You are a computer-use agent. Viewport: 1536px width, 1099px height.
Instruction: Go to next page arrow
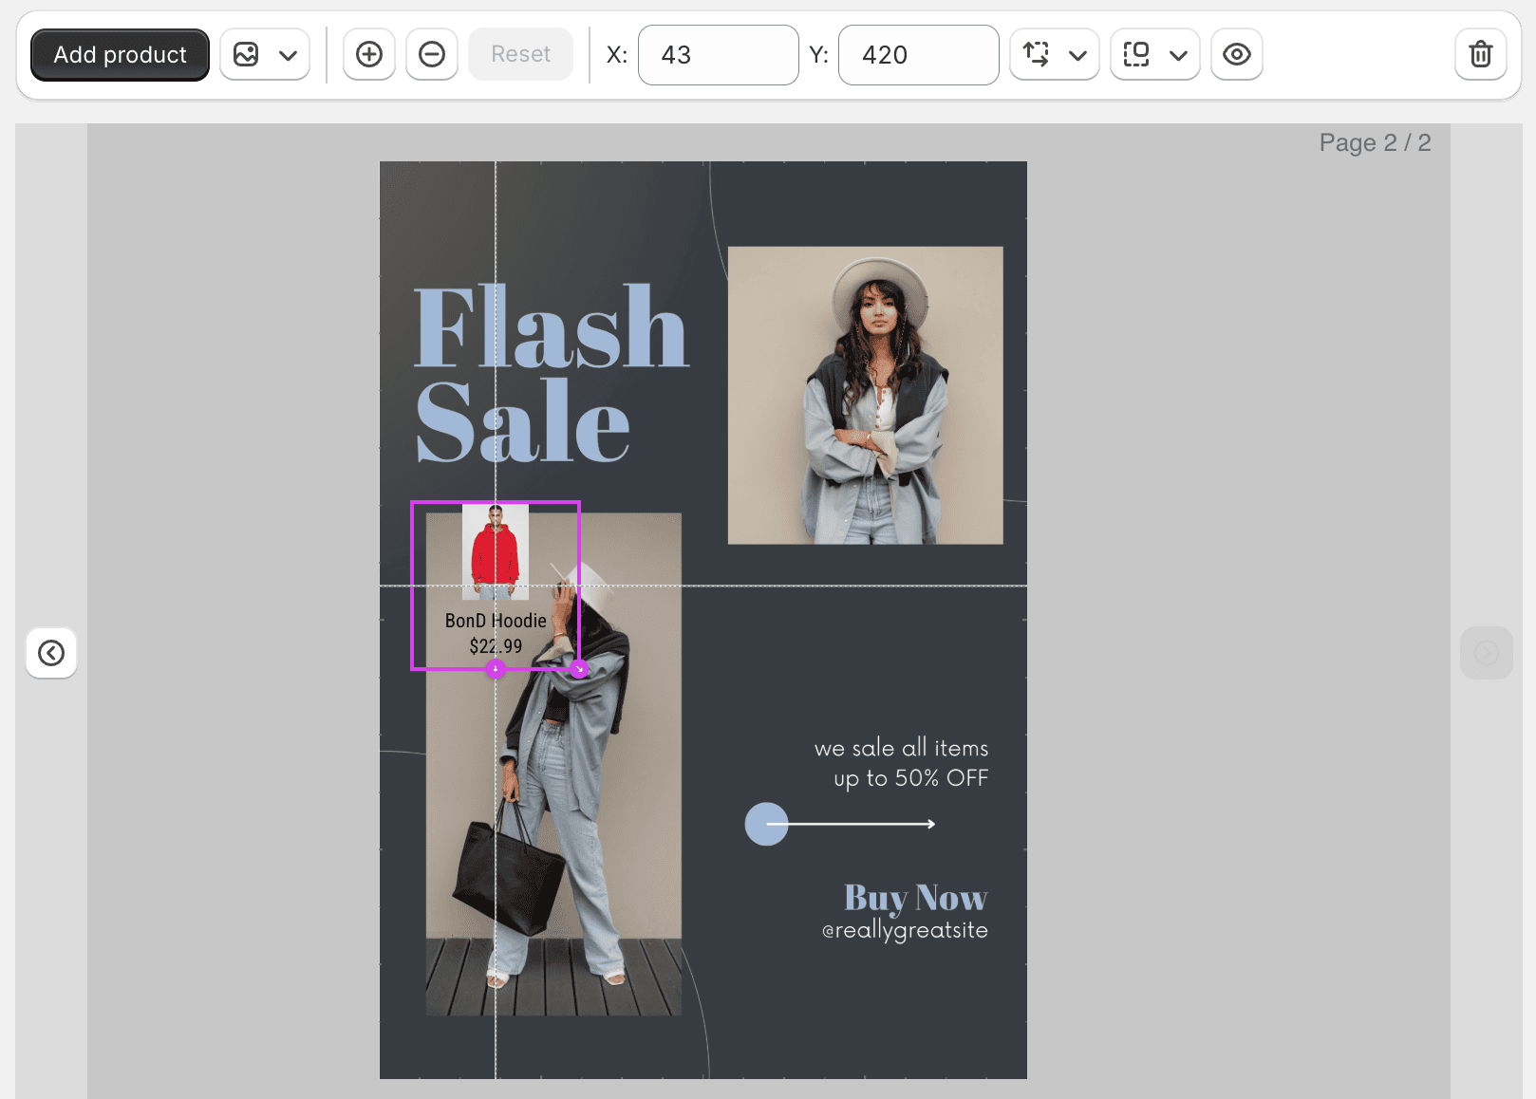point(1487,653)
